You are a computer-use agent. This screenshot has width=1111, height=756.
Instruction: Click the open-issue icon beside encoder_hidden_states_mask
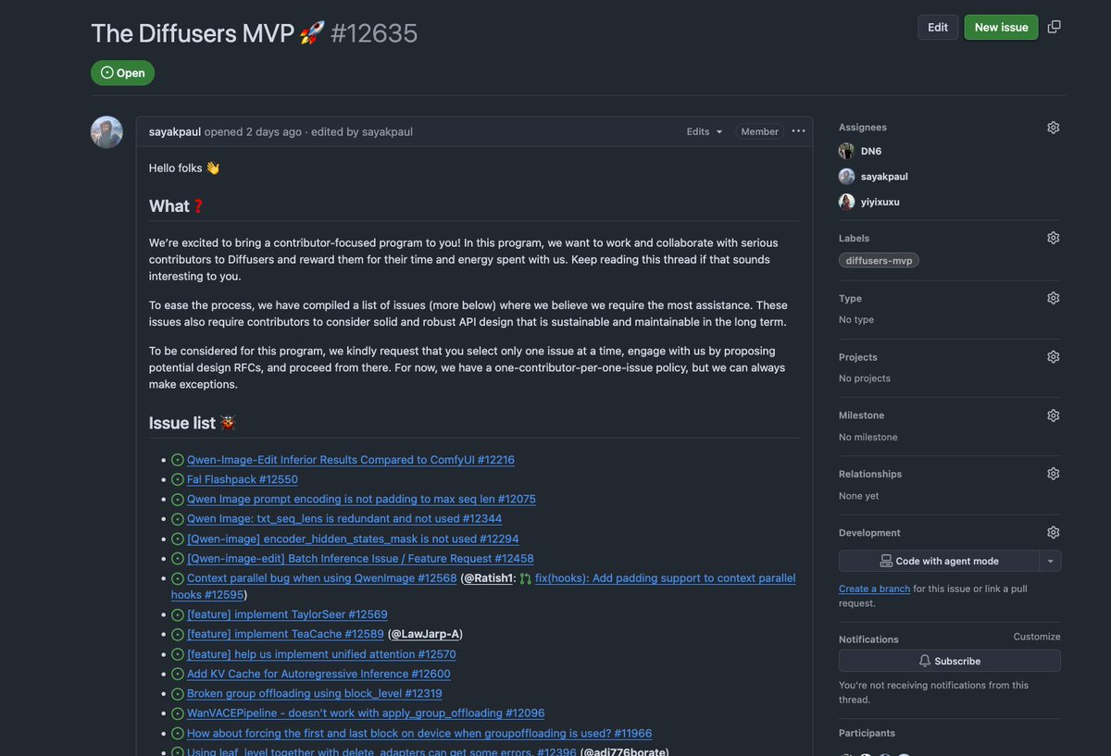click(178, 539)
